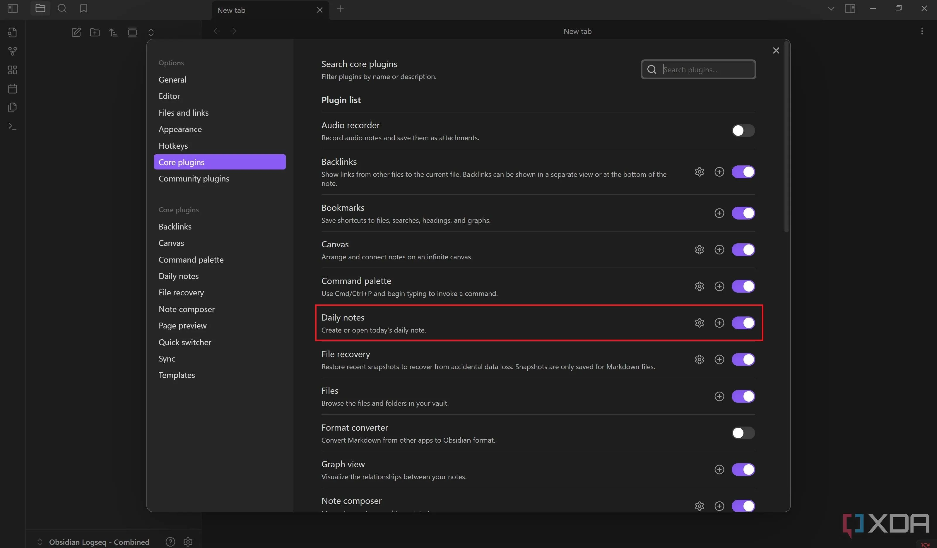Disable the Files plugin toggle
Viewport: 937px width, 548px height.
point(743,396)
